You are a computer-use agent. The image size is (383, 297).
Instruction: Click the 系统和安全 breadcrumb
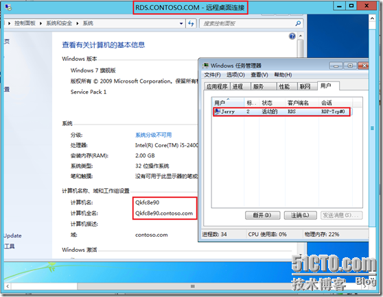(59, 23)
